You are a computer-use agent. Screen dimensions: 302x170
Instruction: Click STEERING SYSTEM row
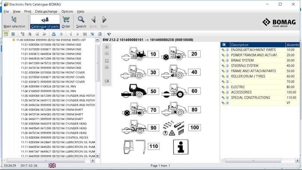point(260,66)
